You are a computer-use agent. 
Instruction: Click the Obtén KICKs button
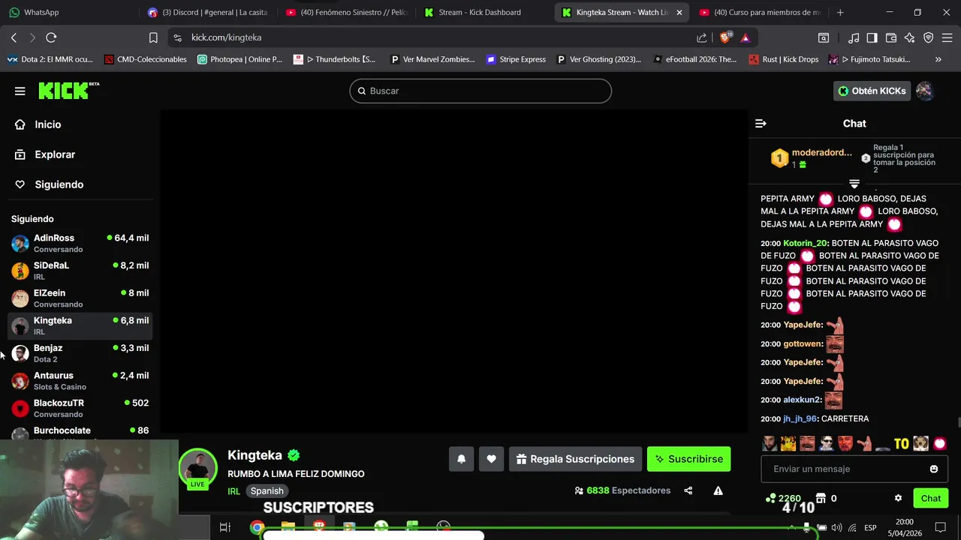(872, 91)
